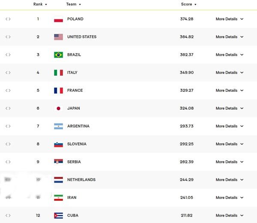257x223 pixels.
Task: Click the Argentina flag icon
Action: [58, 127]
